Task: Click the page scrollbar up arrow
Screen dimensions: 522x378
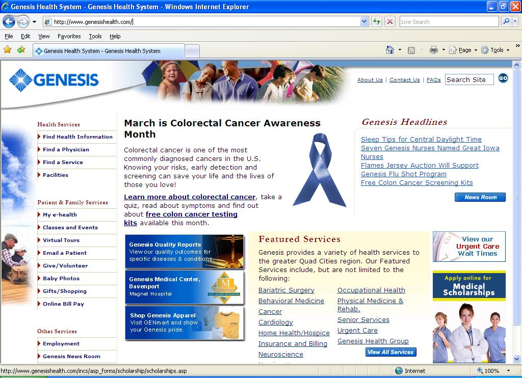Action: pos(516,65)
